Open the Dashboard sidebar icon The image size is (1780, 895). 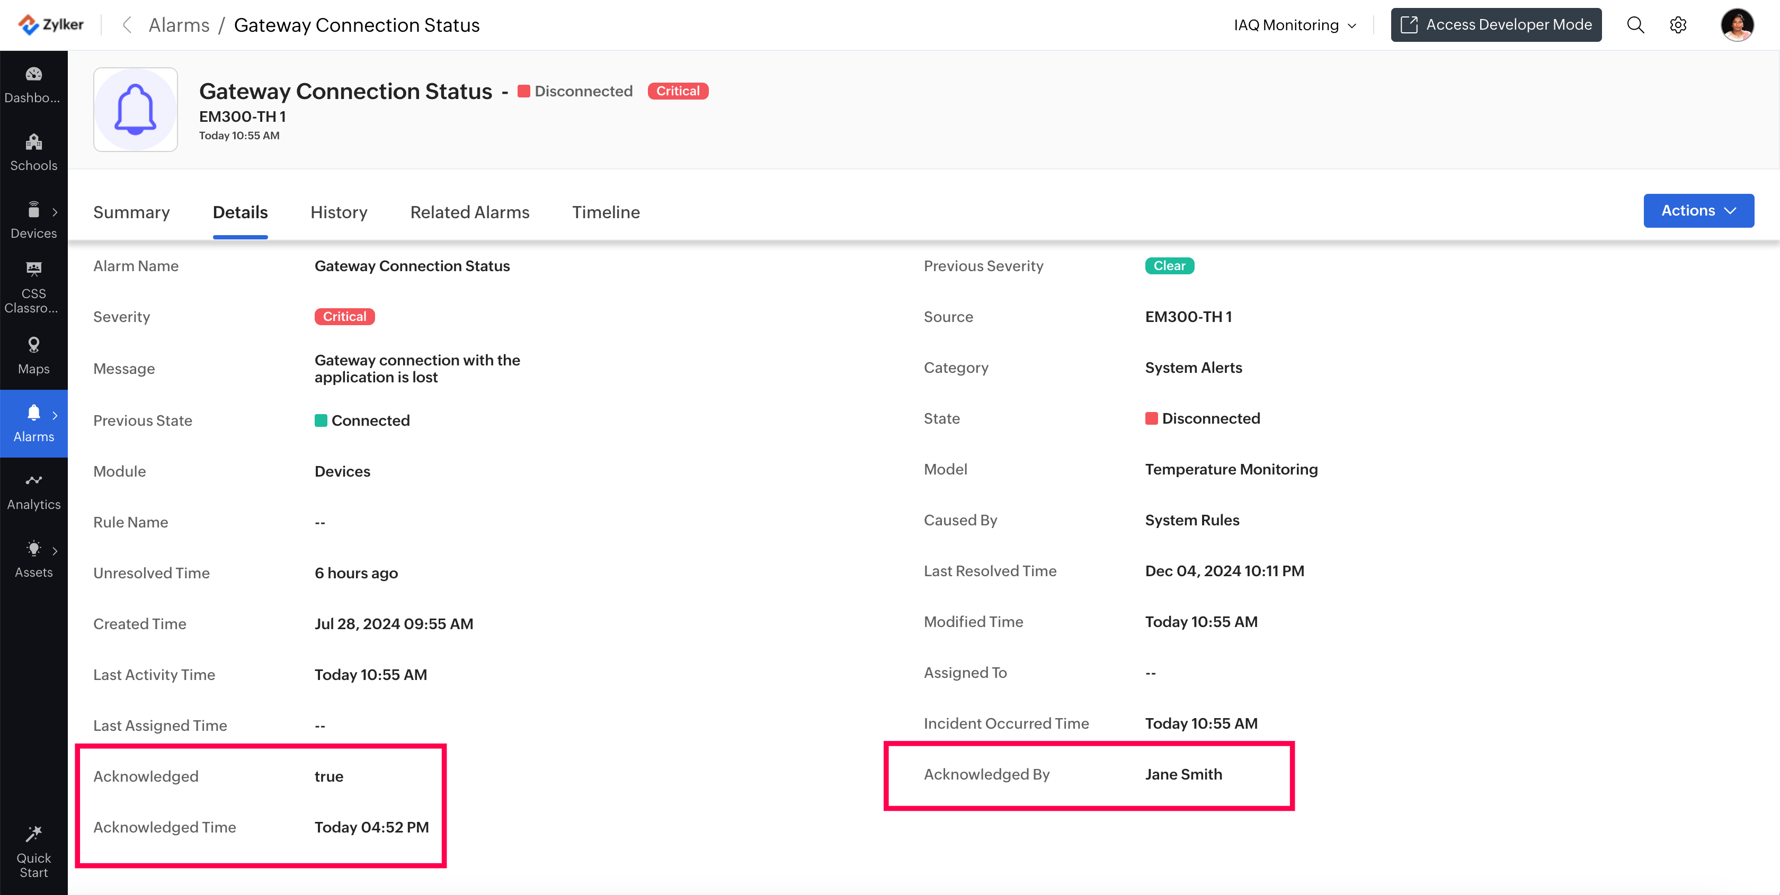click(x=33, y=75)
